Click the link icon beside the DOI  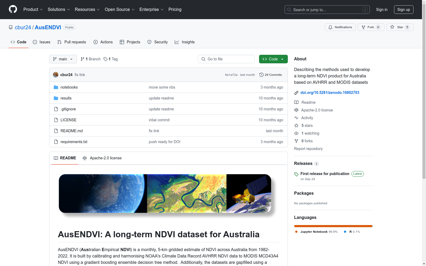point(296,93)
